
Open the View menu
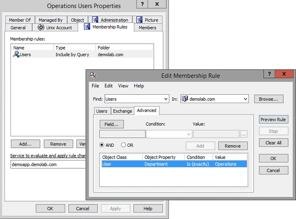[123, 86]
